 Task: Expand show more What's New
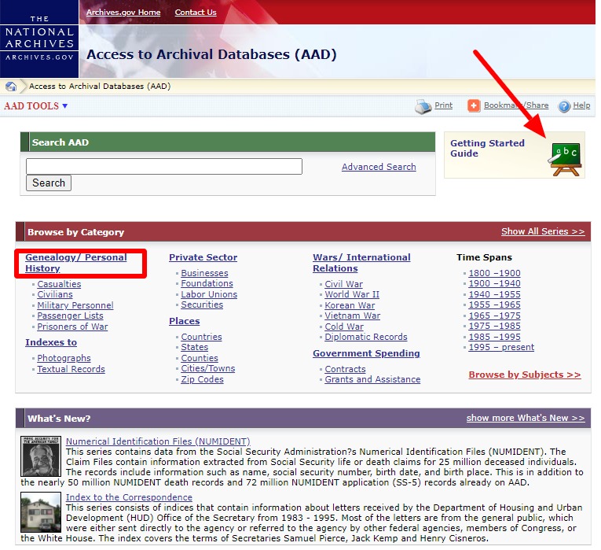pyautogui.click(x=525, y=419)
